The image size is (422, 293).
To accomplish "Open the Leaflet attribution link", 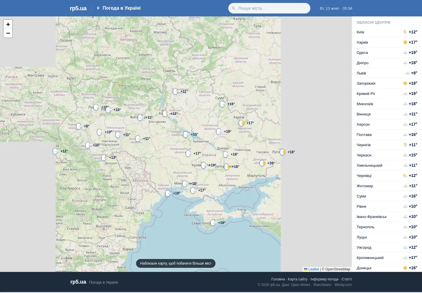I will tap(312, 269).
